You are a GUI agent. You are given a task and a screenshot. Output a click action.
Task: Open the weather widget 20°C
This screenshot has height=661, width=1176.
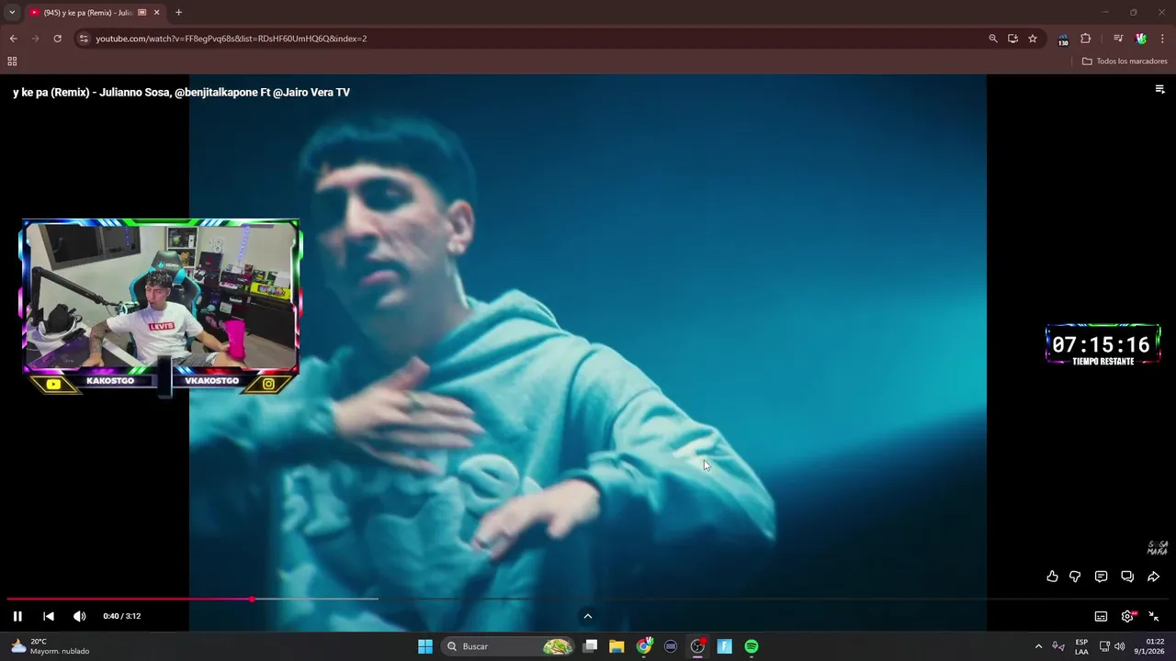click(50, 646)
